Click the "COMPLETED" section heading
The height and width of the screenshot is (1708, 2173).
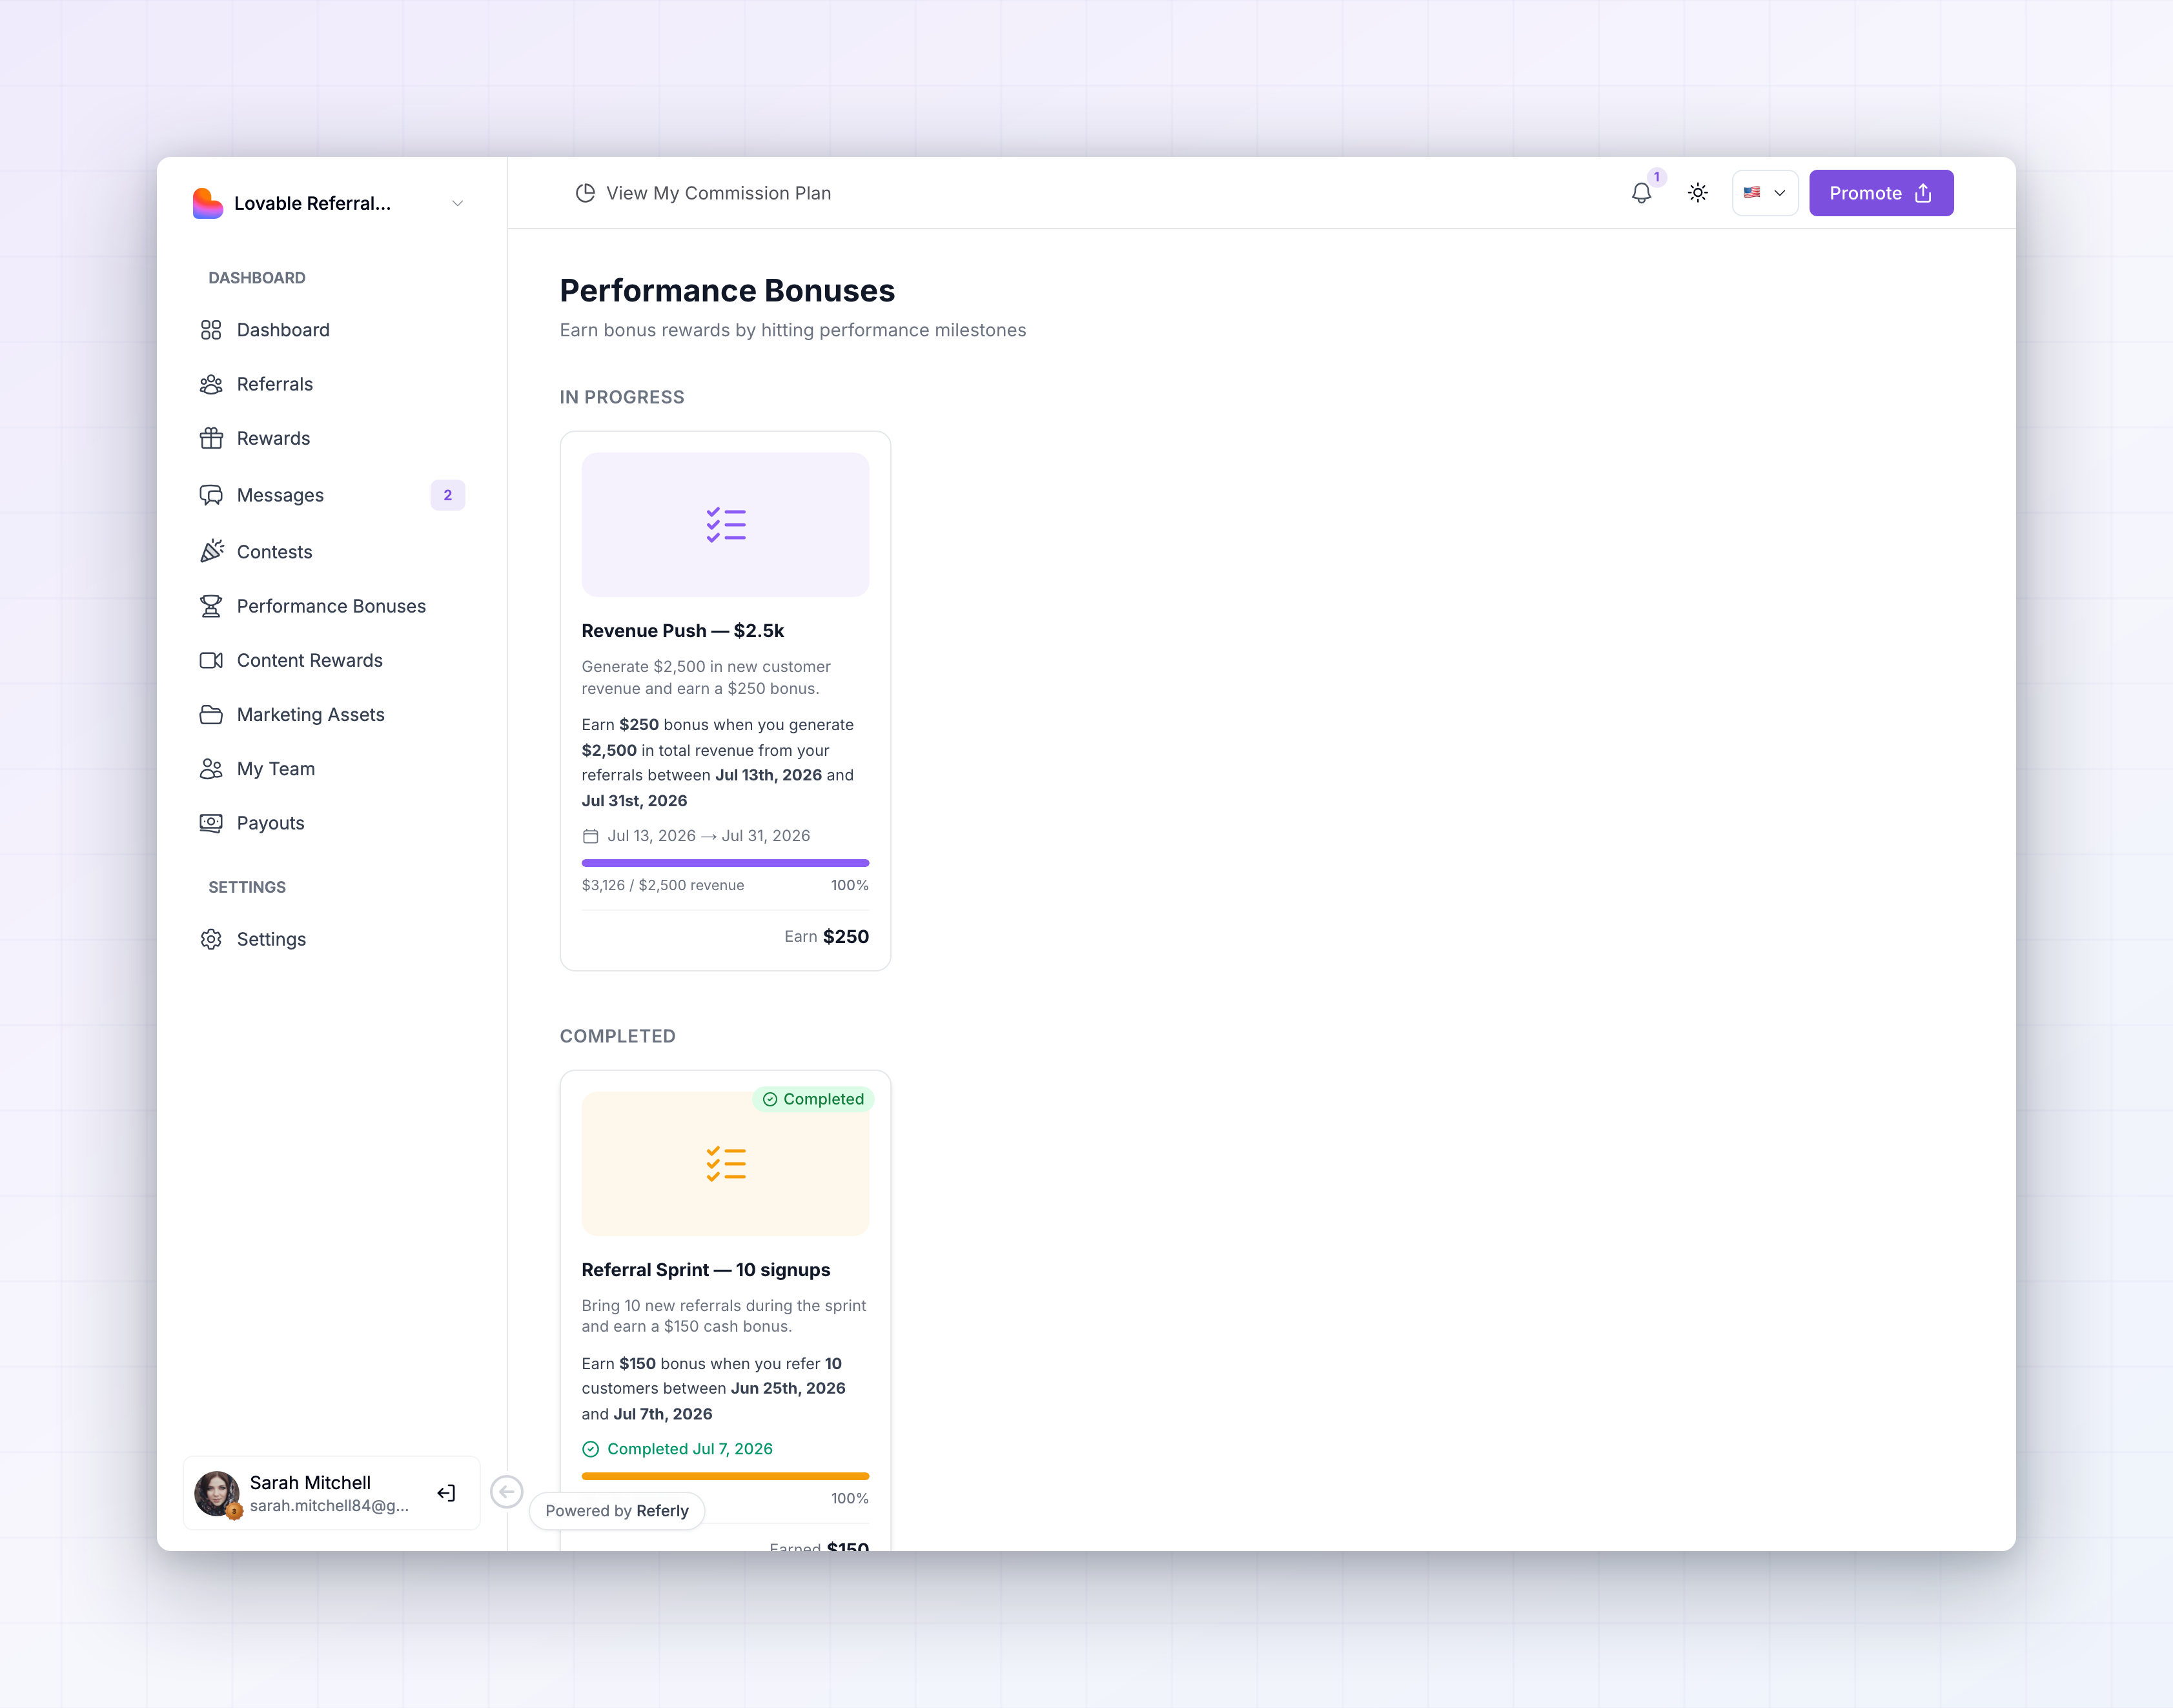[618, 1036]
